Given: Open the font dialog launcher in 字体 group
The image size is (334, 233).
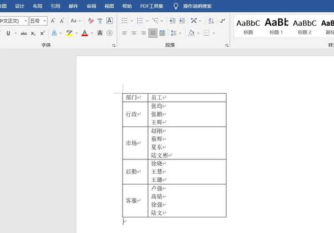Looking at the screenshot, I should tap(114, 45).
